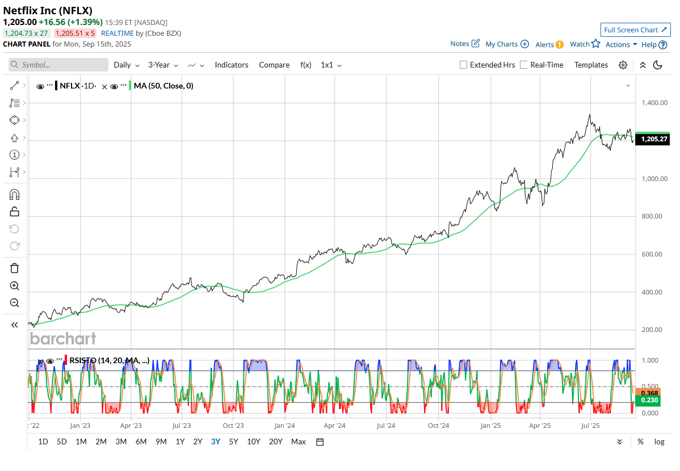Open MA indicator options ellipsis
The width and height of the screenshot is (680, 471).
(x=124, y=86)
